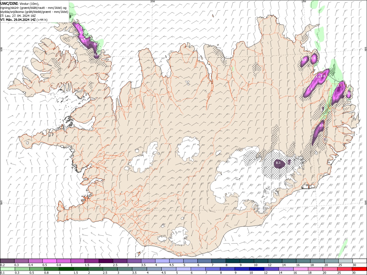Image resolution: width=367 pixels, height=275 pixels.
Task: Click the 2.0 precipitation value on the map
Action: [x=323, y=76]
